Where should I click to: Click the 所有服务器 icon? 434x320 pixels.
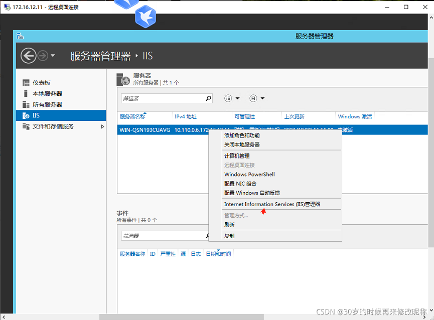click(x=26, y=104)
